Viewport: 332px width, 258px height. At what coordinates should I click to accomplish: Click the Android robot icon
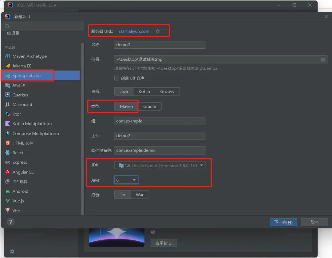click(x=8, y=191)
